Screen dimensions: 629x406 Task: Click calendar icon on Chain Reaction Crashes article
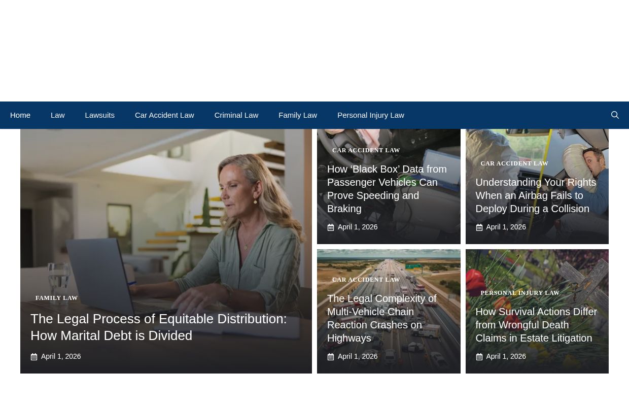pos(331,357)
